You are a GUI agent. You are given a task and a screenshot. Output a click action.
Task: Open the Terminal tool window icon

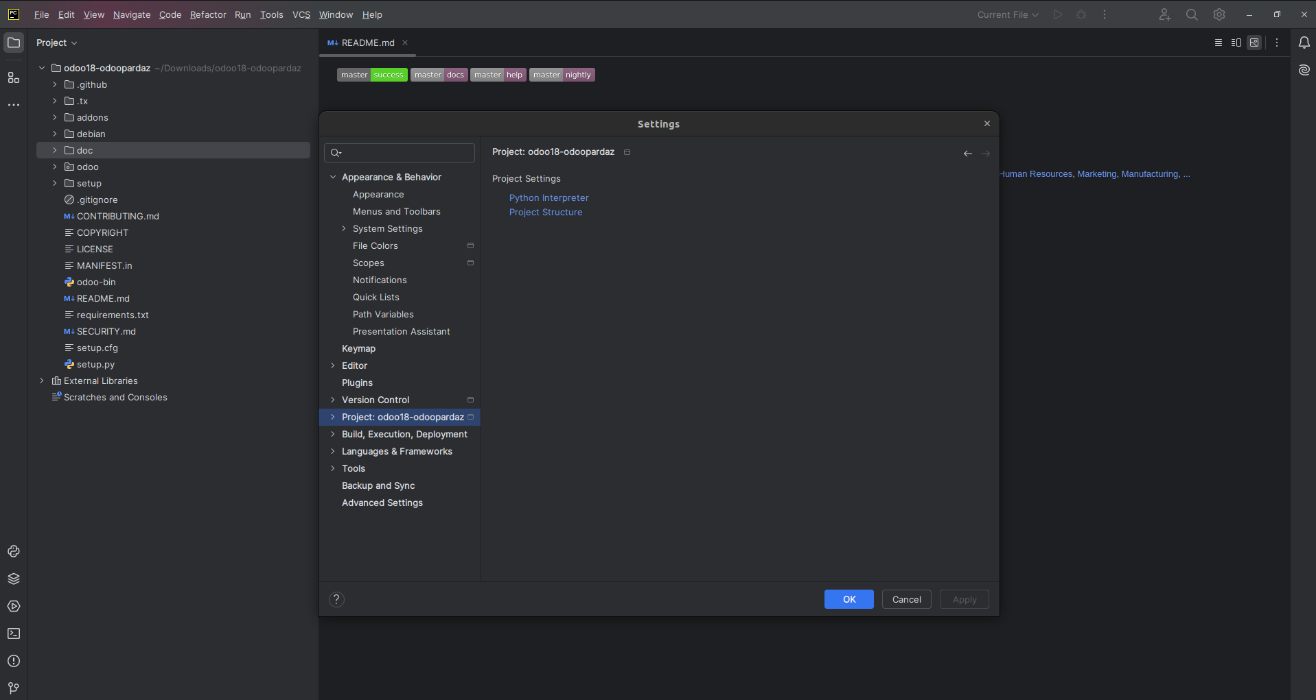pos(14,633)
